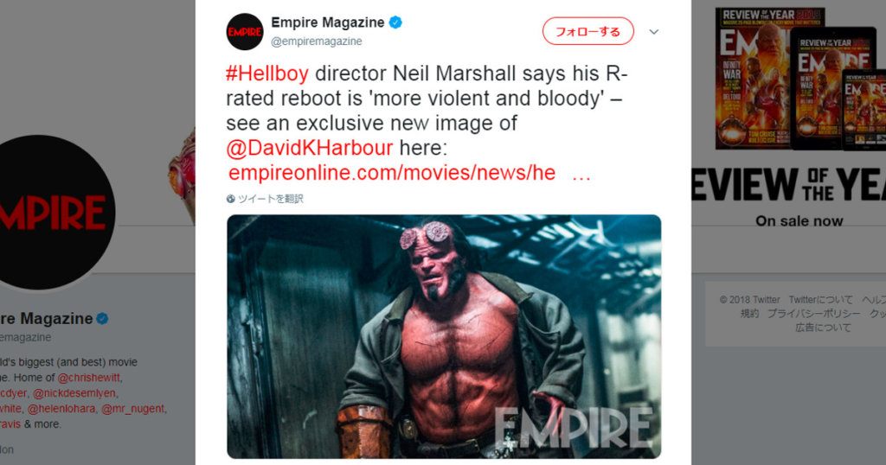886x465 pixels.
Task: Open the @mr_nugent profile link
Action: tap(132, 408)
